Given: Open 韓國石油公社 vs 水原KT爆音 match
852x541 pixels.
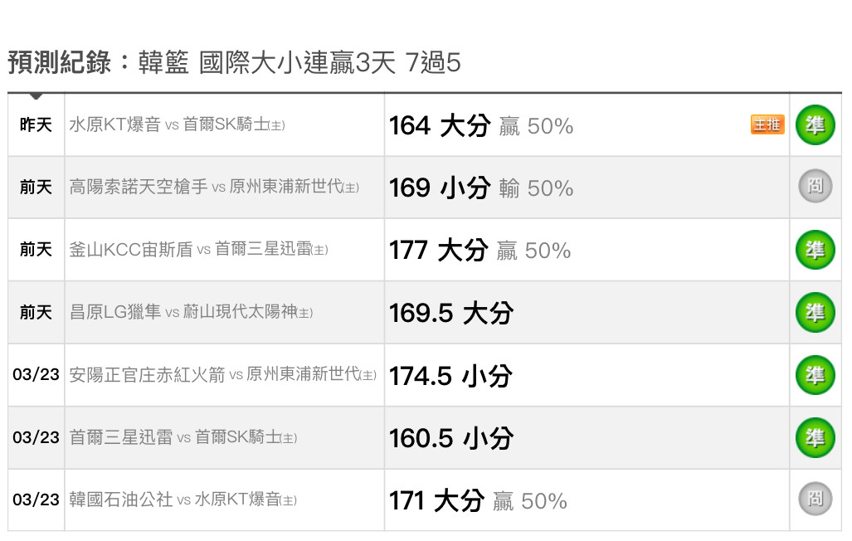Looking at the screenshot, I should pyautogui.click(x=183, y=500).
